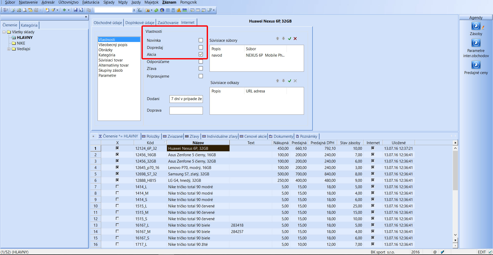
Task: Check the Pripravujeme checkbox
Action: pyautogui.click(x=201, y=76)
